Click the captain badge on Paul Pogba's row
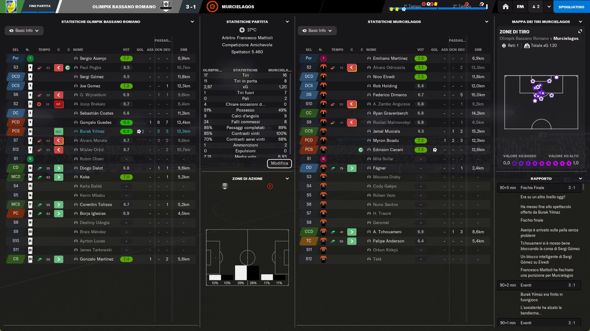 tap(68, 68)
